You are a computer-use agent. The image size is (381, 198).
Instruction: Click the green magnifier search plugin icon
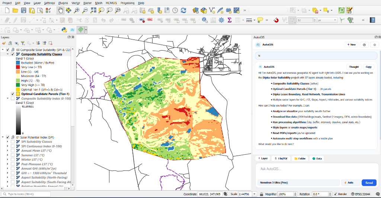coord(342,10)
